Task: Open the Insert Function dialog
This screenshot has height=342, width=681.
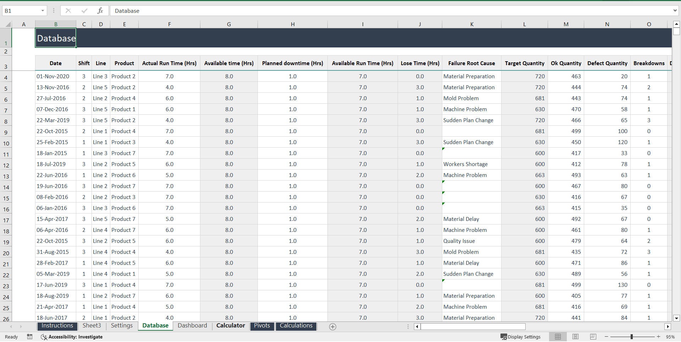Action: pyautogui.click(x=100, y=11)
